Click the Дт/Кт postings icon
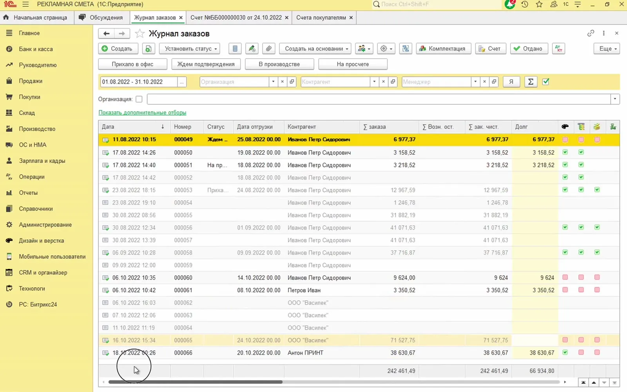This screenshot has width=627, height=392. 558,49
